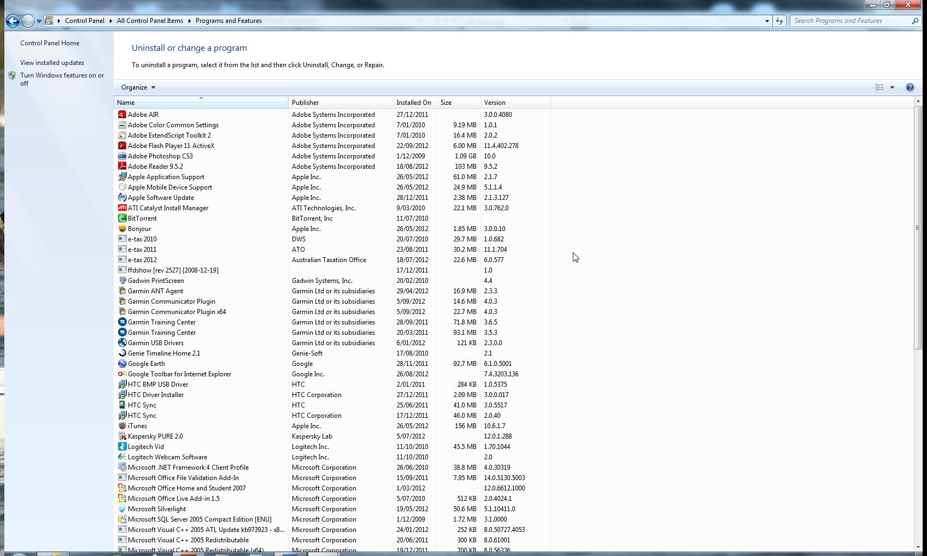Click the Google Toolbar for Internet Explorer icon

click(122, 374)
